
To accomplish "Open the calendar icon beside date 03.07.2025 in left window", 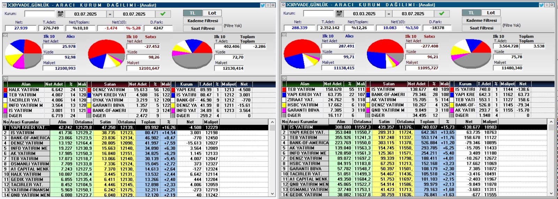I will coord(61,14).
